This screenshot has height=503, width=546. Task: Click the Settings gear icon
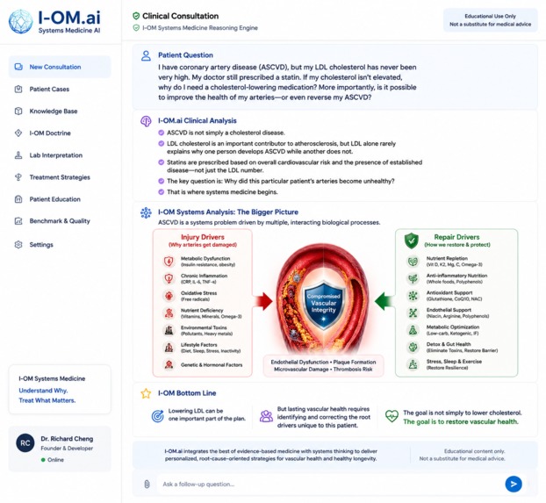[18, 245]
